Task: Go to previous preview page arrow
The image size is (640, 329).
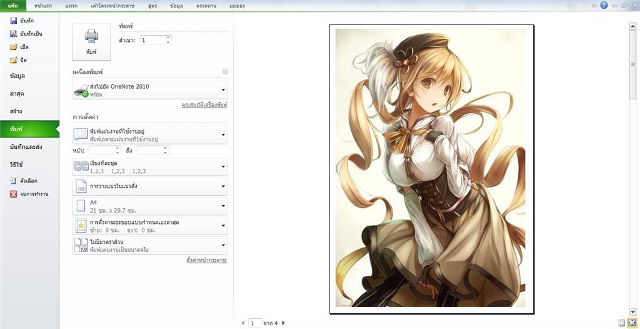Action: click(243, 323)
